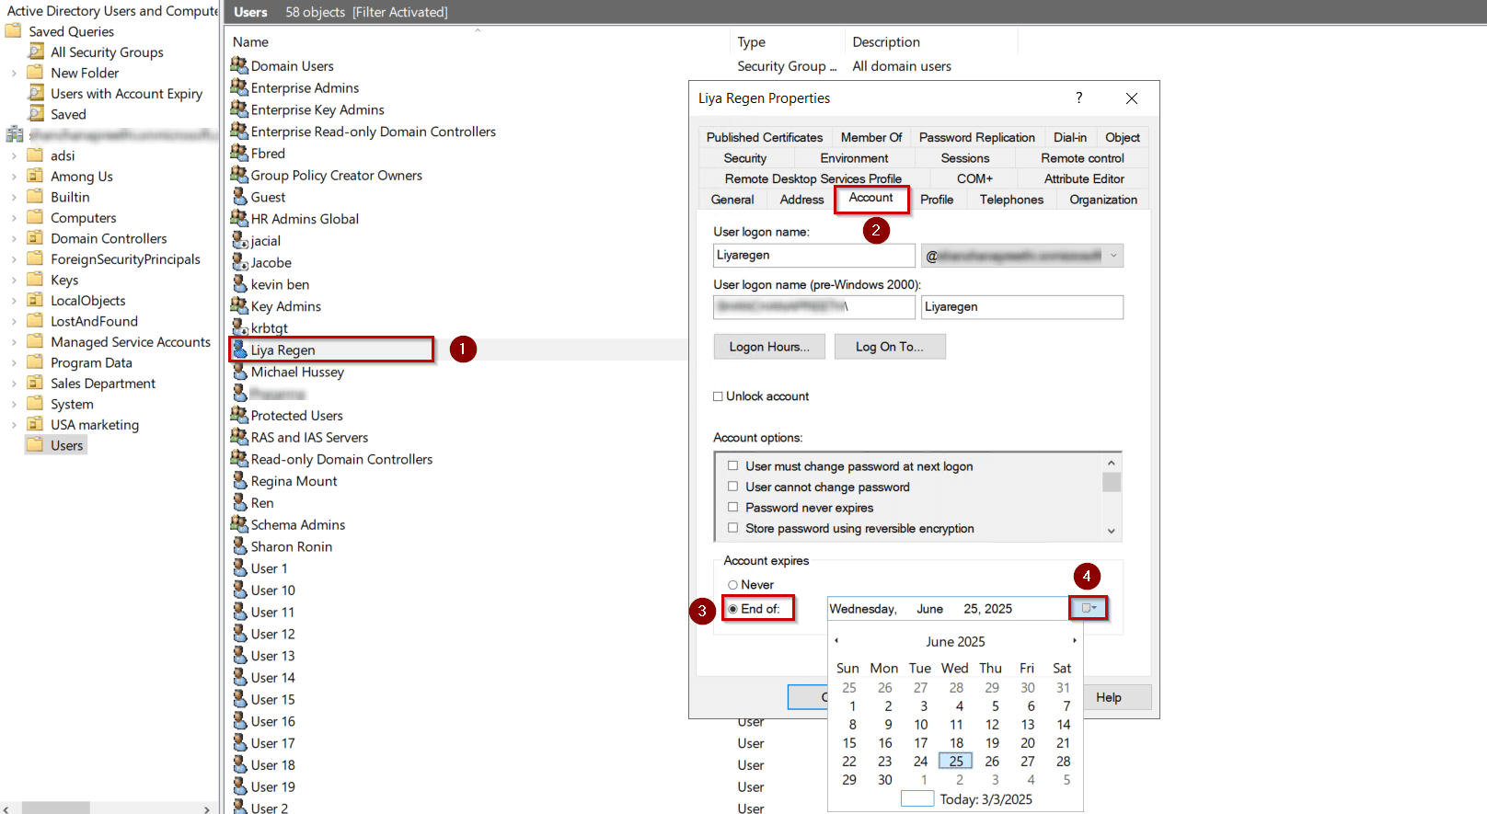Check Store password using reversible encryption
Image resolution: width=1487 pixels, height=814 pixels.
[x=733, y=528]
